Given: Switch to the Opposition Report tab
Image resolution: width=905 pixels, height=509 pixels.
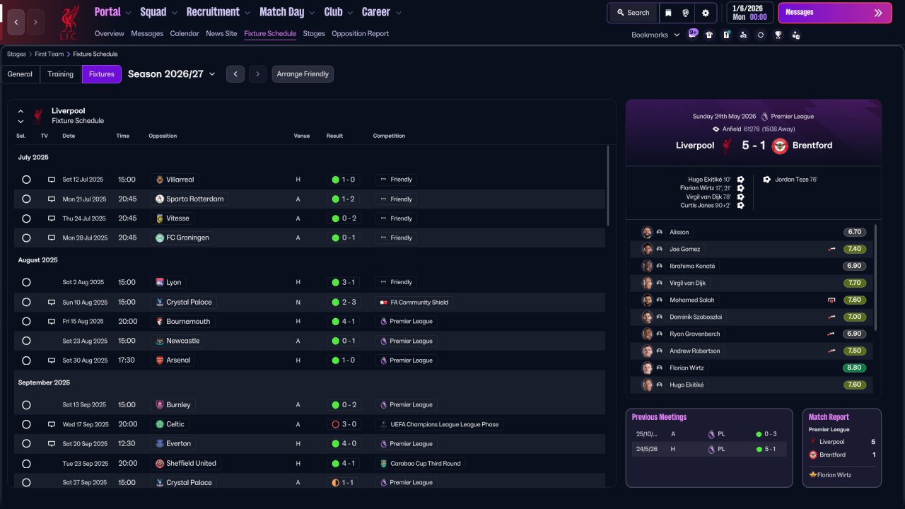Looking at the screenshot, I should [x=360, y=34].
